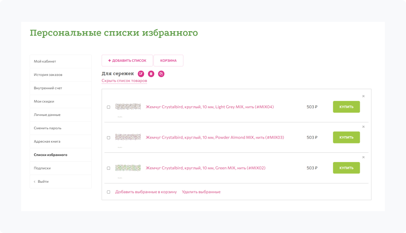The height and width of the screenshot is (233, 406).
Task: Check the Green MIX item checkbox
Action: pyautogui.click(x=108, y=168)
